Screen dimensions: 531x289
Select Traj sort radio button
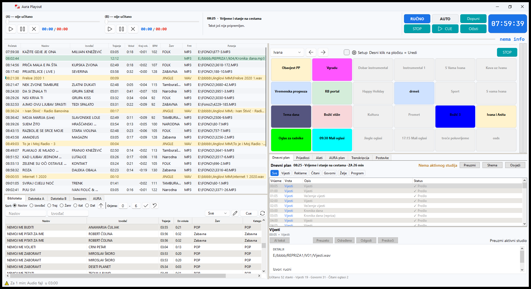coord(49,206)
